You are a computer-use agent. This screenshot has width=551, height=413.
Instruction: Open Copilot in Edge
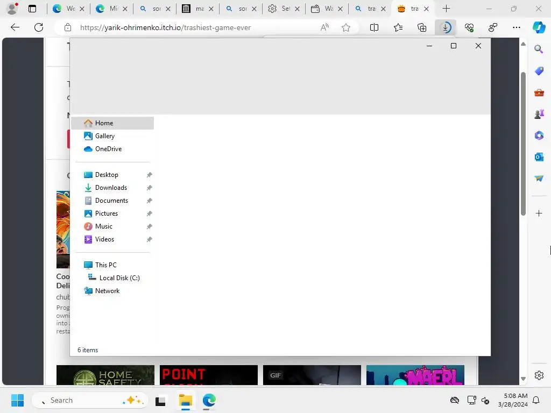[x=539, y=27]
